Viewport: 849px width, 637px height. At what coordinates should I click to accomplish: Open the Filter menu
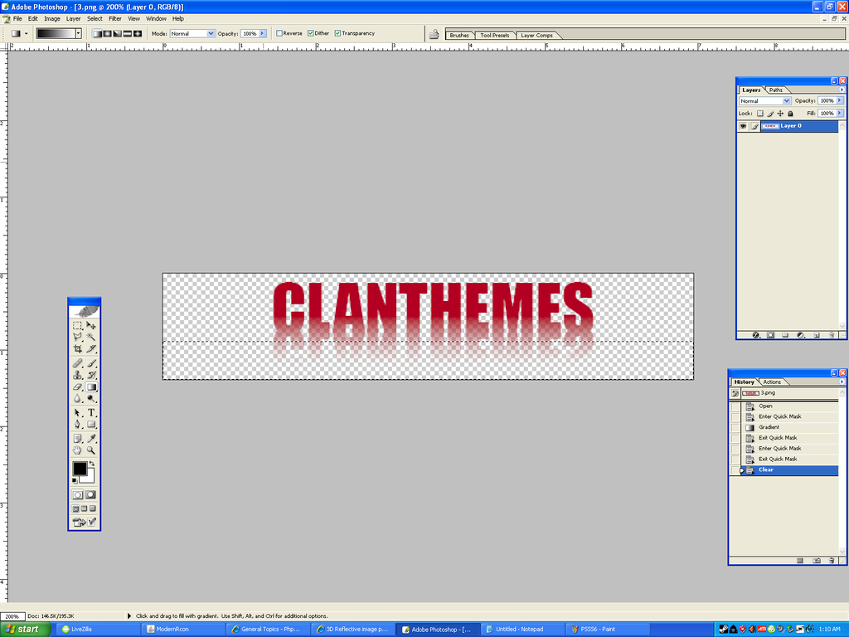(x=114, y=18)
